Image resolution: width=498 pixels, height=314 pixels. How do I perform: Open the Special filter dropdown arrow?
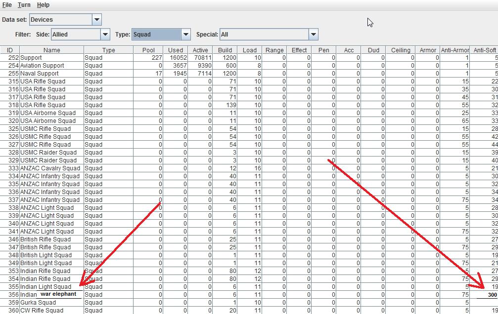pyautogui.click(x=314, y=35)
